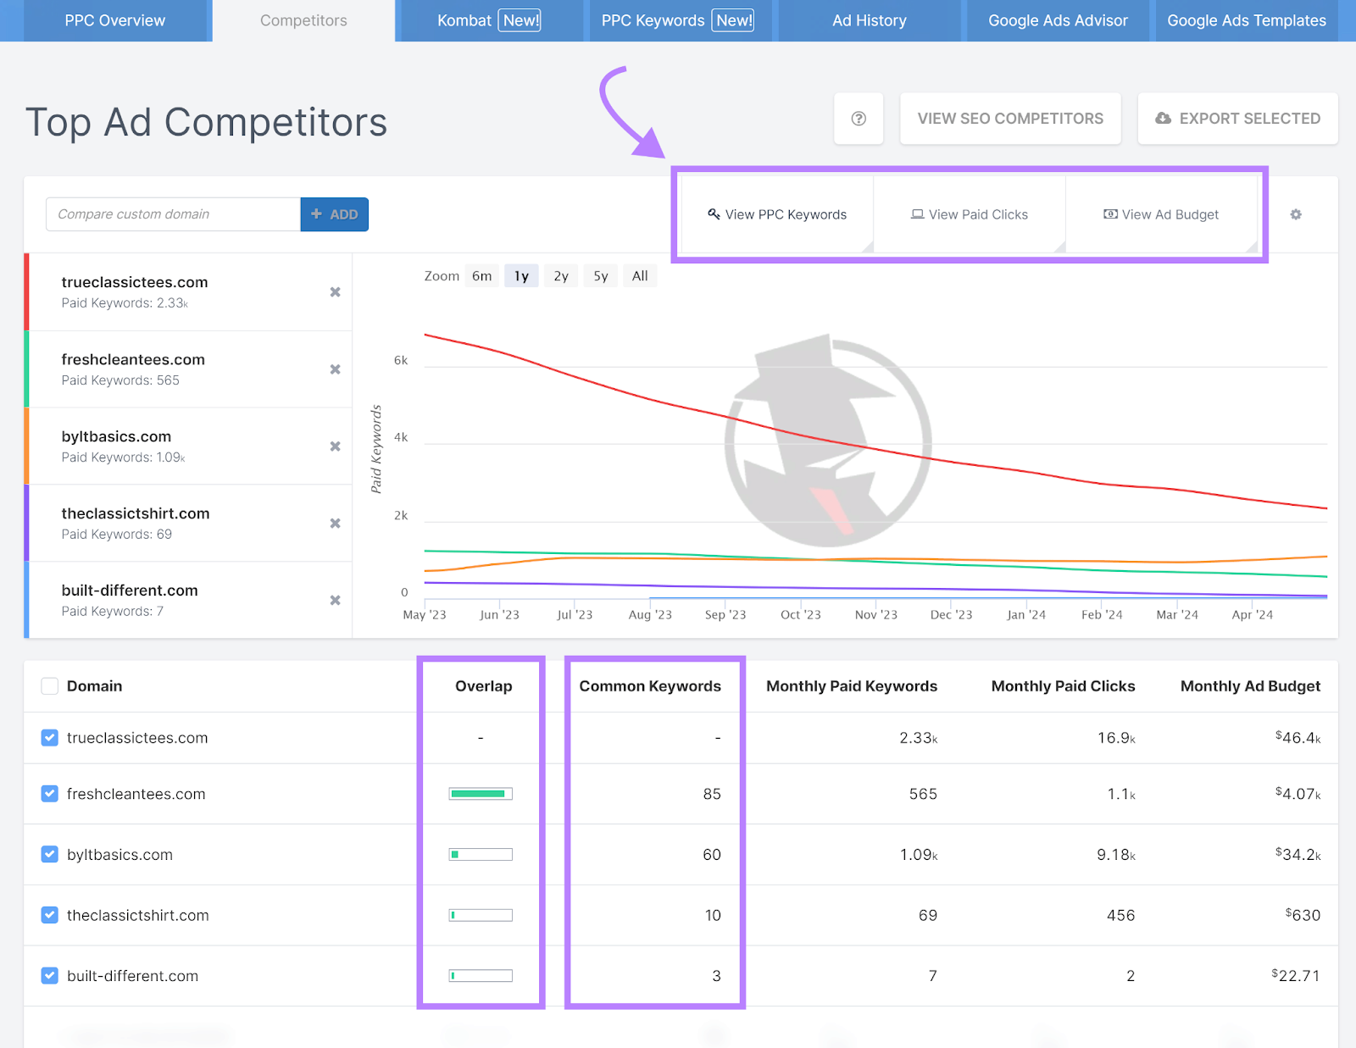Click the laptop icon beside View Paid Clicks
The width and height of the screenshot is (1356, 1048).
pos(917,214)
